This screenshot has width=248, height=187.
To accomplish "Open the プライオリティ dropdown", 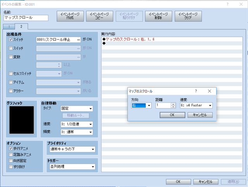I will pos(72,149).
